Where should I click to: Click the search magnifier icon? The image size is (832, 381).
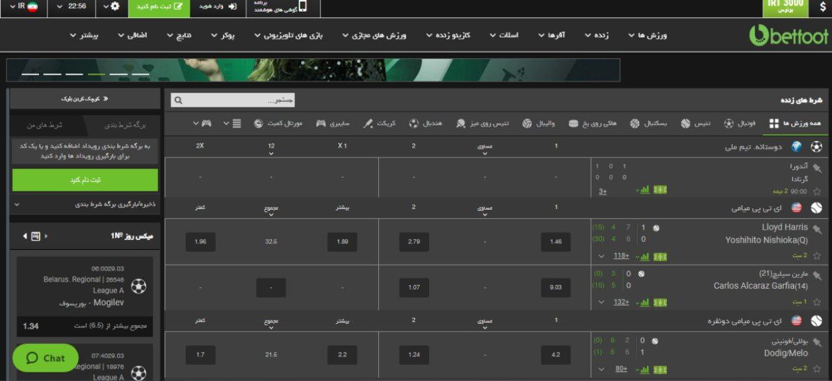[179, 101]
